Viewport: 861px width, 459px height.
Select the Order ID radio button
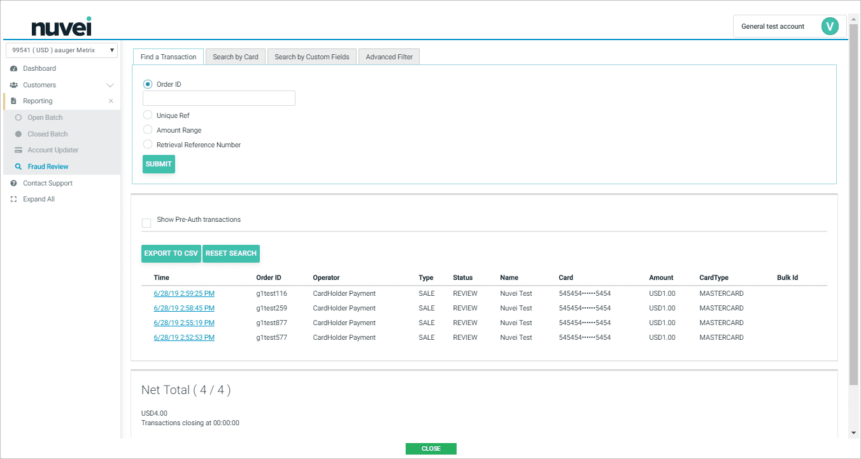pos(148,84)
